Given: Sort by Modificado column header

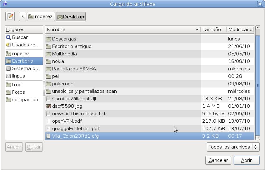Looking at the screenshot, I should [240, 30].
